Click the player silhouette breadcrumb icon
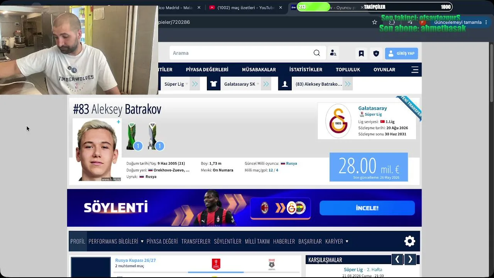Screen dimensions: 494x278 click(x=285, y=84)
